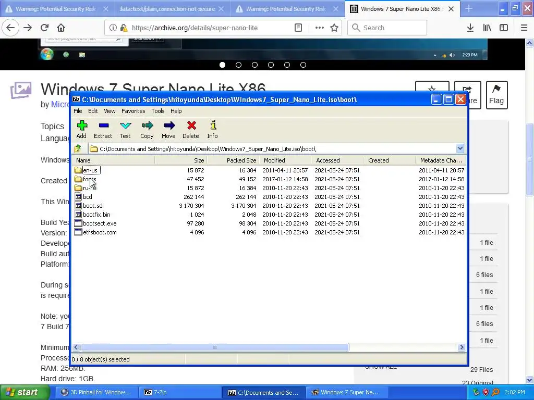This screenshot has height=400, width=534.
Task: Open the Firefox downloads arrow
Action: coord(470,28)
